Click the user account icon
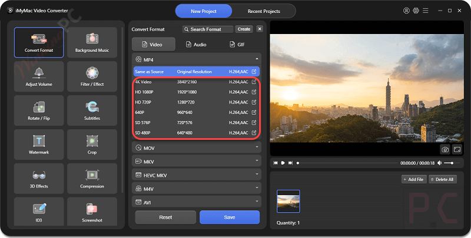Screen dimensions: 471x238 [406, 11]
